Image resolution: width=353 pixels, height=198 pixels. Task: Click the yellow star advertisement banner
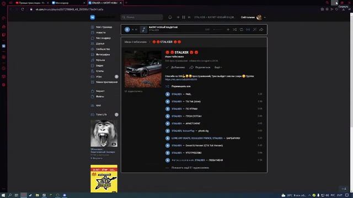104,179
